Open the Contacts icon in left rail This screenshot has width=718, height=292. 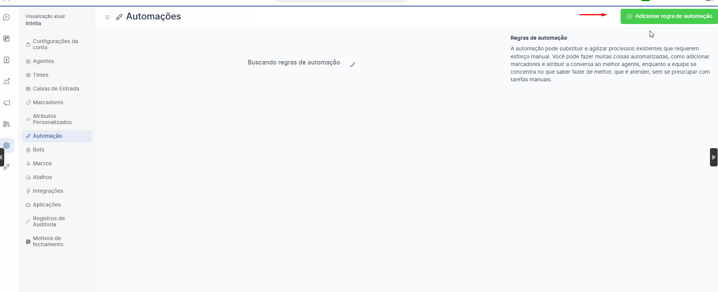coord(6,60)
